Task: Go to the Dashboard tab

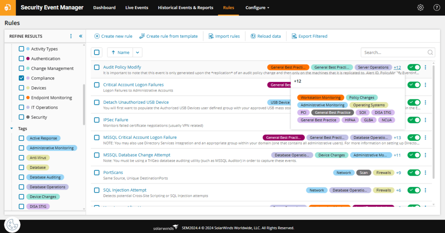Action: 104,8
